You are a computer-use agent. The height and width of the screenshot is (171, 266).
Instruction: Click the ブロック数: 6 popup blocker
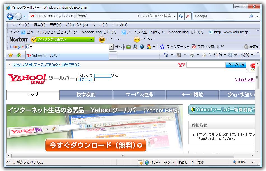[x=205, y=47]
